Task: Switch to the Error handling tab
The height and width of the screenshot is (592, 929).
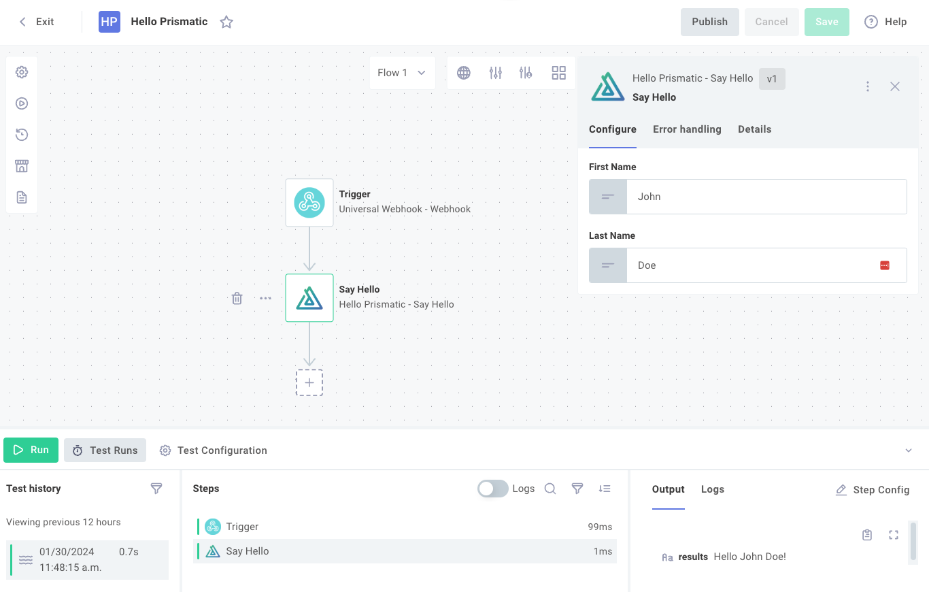Action: point(687,129)
